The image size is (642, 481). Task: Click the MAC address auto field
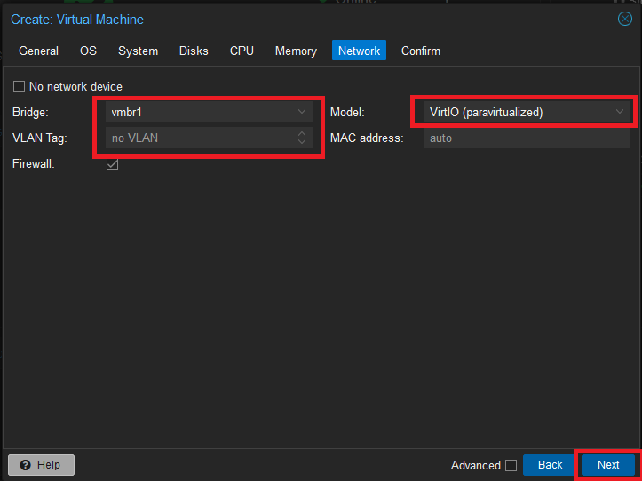[527, 138]
